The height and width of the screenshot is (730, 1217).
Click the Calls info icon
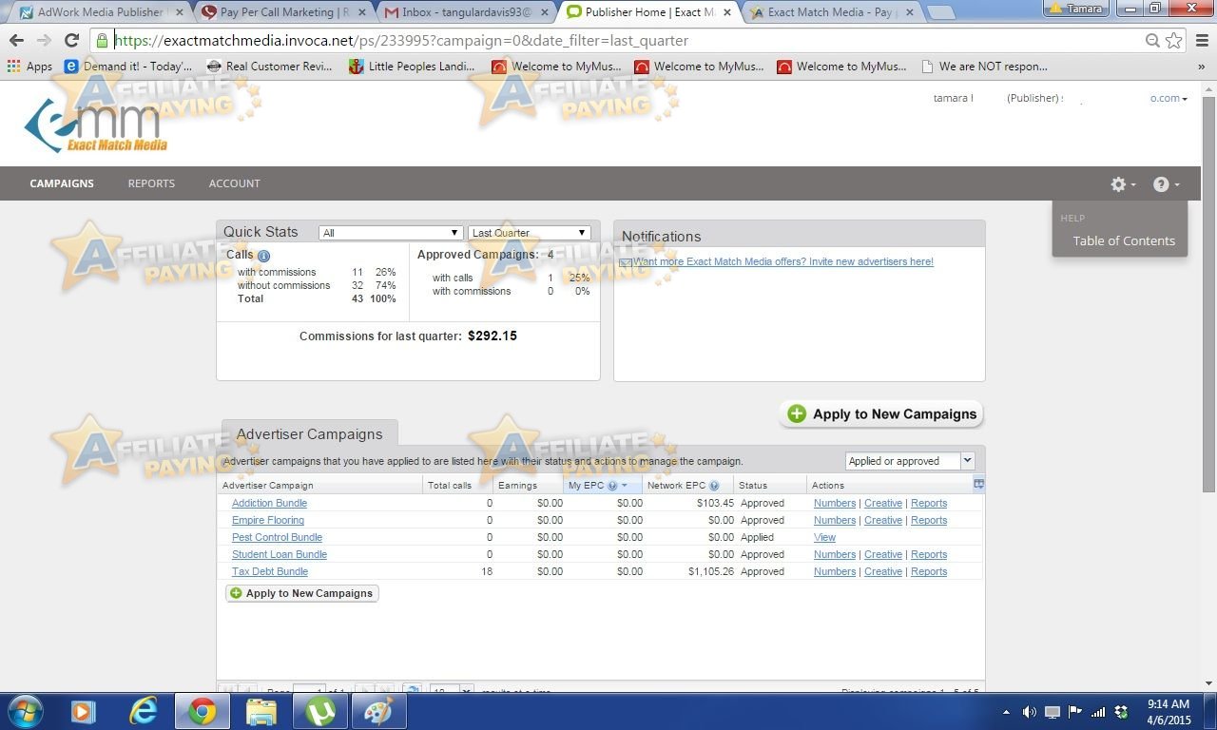point(263,256)
